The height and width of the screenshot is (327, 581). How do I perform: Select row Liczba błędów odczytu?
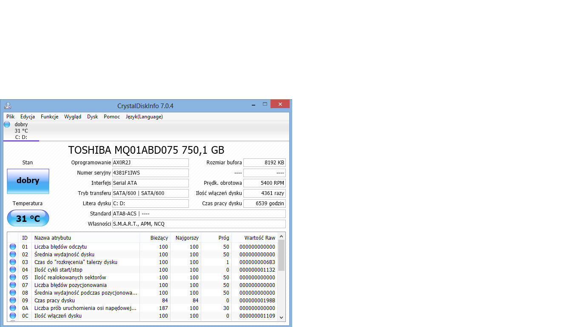(142, 247)
